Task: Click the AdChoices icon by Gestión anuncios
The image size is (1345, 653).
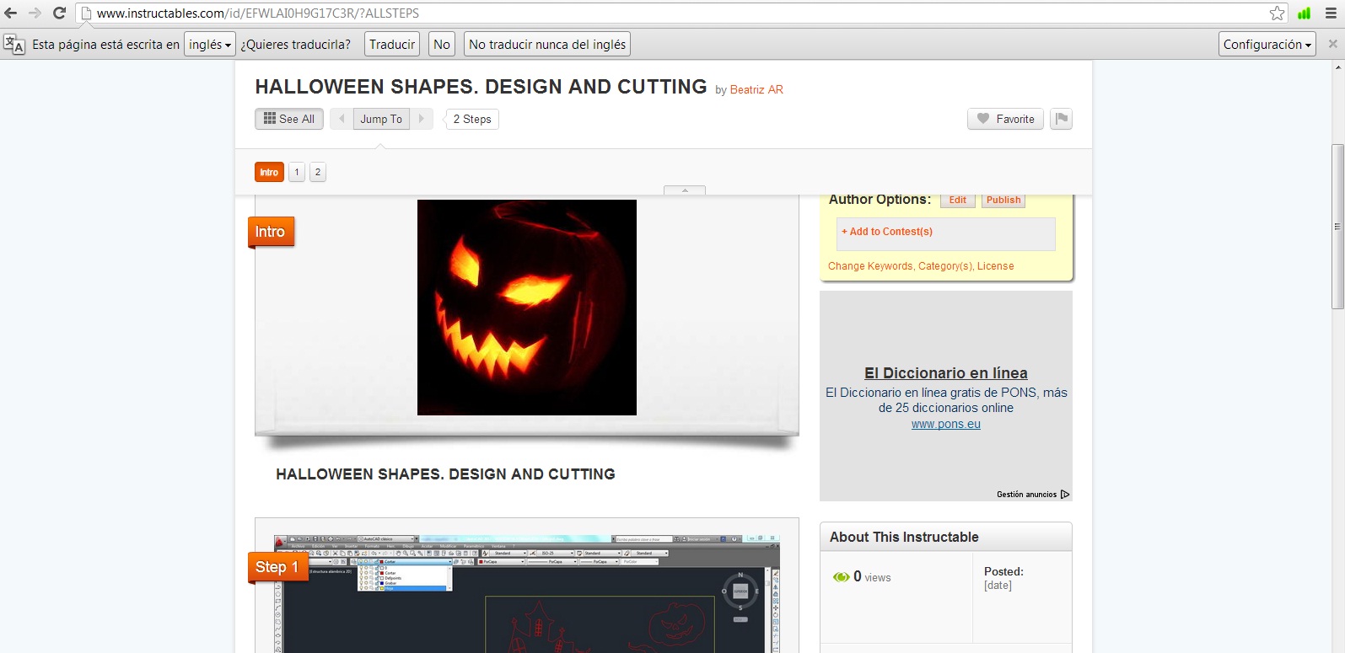Action: click(x=1065, y=495)
